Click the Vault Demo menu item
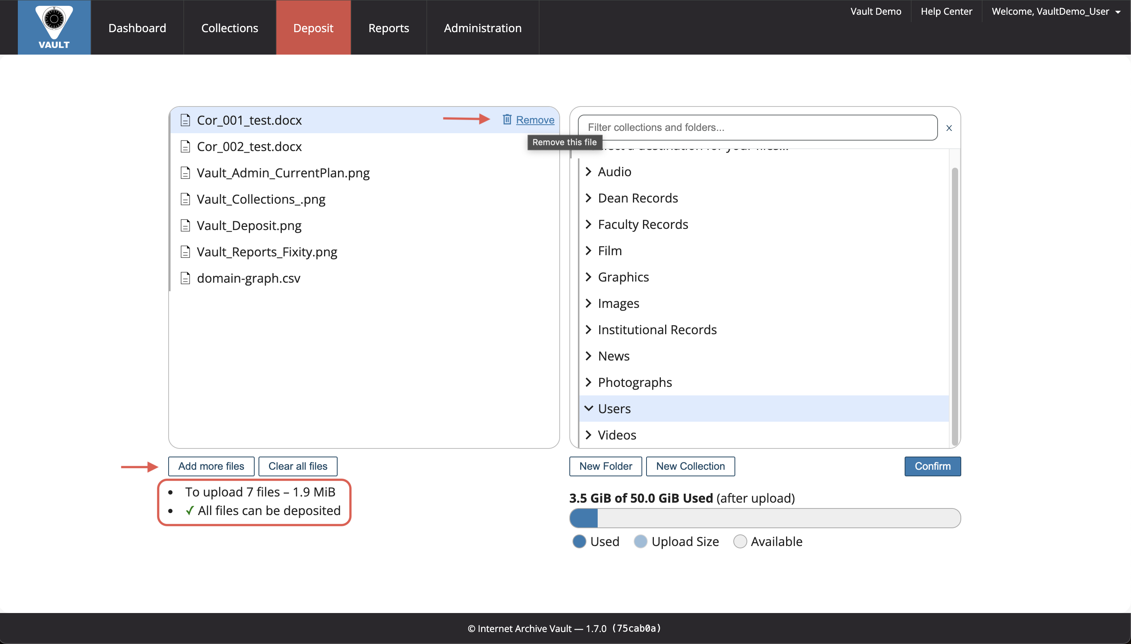The height and width of the screenshot is (644, 1131). click(876, 12)
